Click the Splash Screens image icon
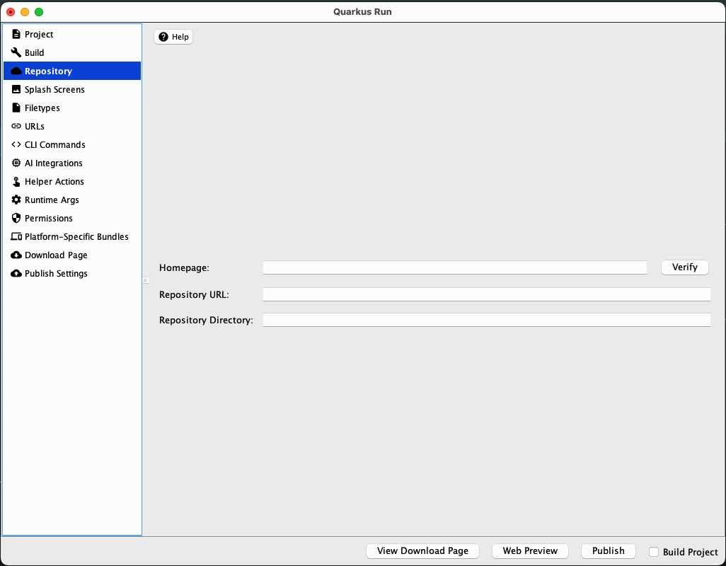Screen dimensions: 726x566 point(16,89)
